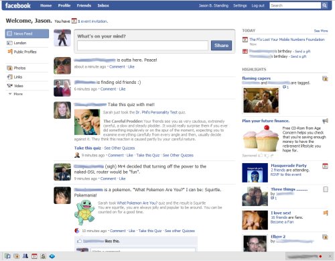Open the flaming capers photo thumbnail
The height and width of the screenshot is (261, 335).
pos(261,100)
